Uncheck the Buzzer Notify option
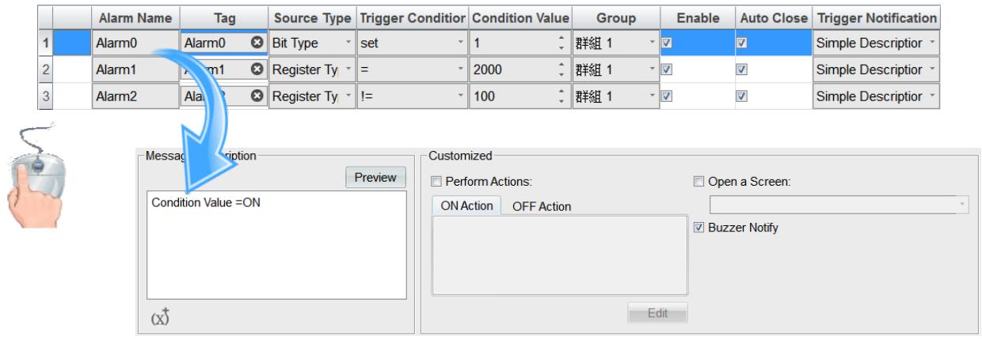Image resolution: width=982 pixels, height=339 pixels. point(698,228)
